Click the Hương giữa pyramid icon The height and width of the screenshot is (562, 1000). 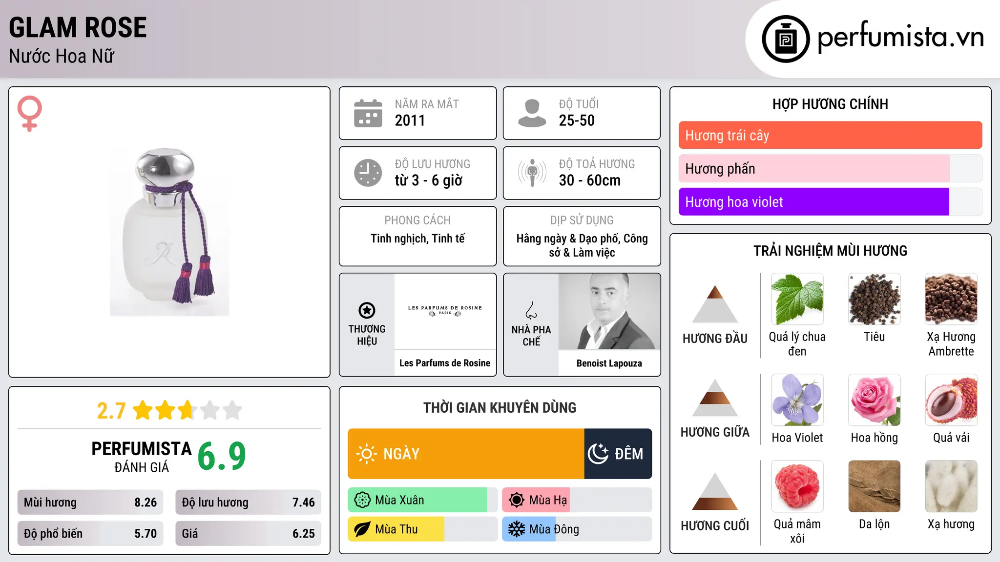715,398
